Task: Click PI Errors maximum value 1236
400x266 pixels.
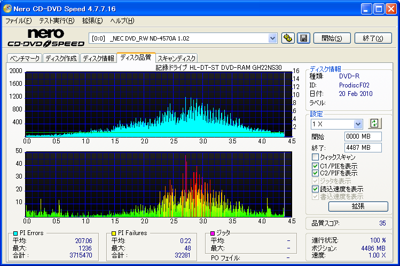Action: [85, 248]
